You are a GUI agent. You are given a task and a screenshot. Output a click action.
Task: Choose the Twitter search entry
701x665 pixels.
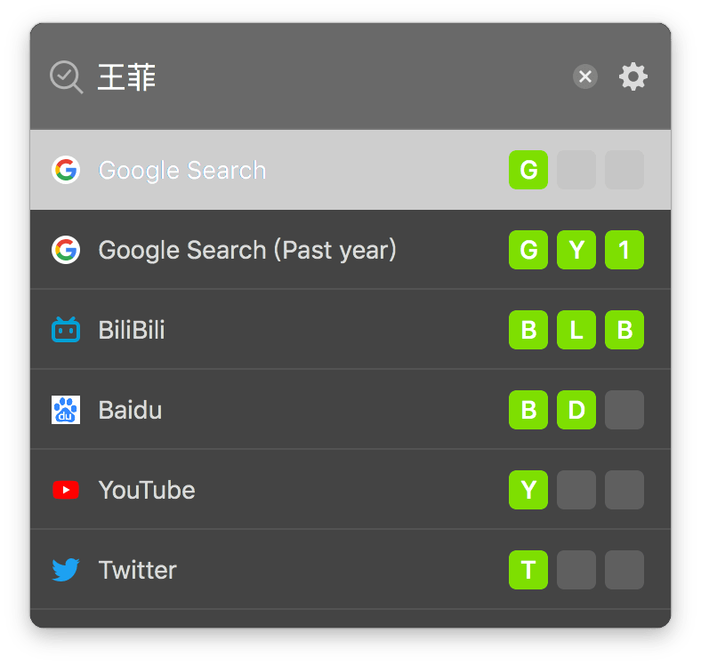[350, 570]
